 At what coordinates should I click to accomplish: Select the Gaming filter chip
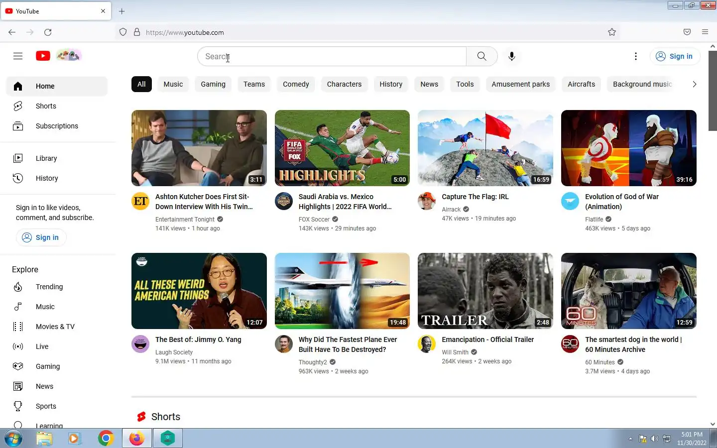213,84
